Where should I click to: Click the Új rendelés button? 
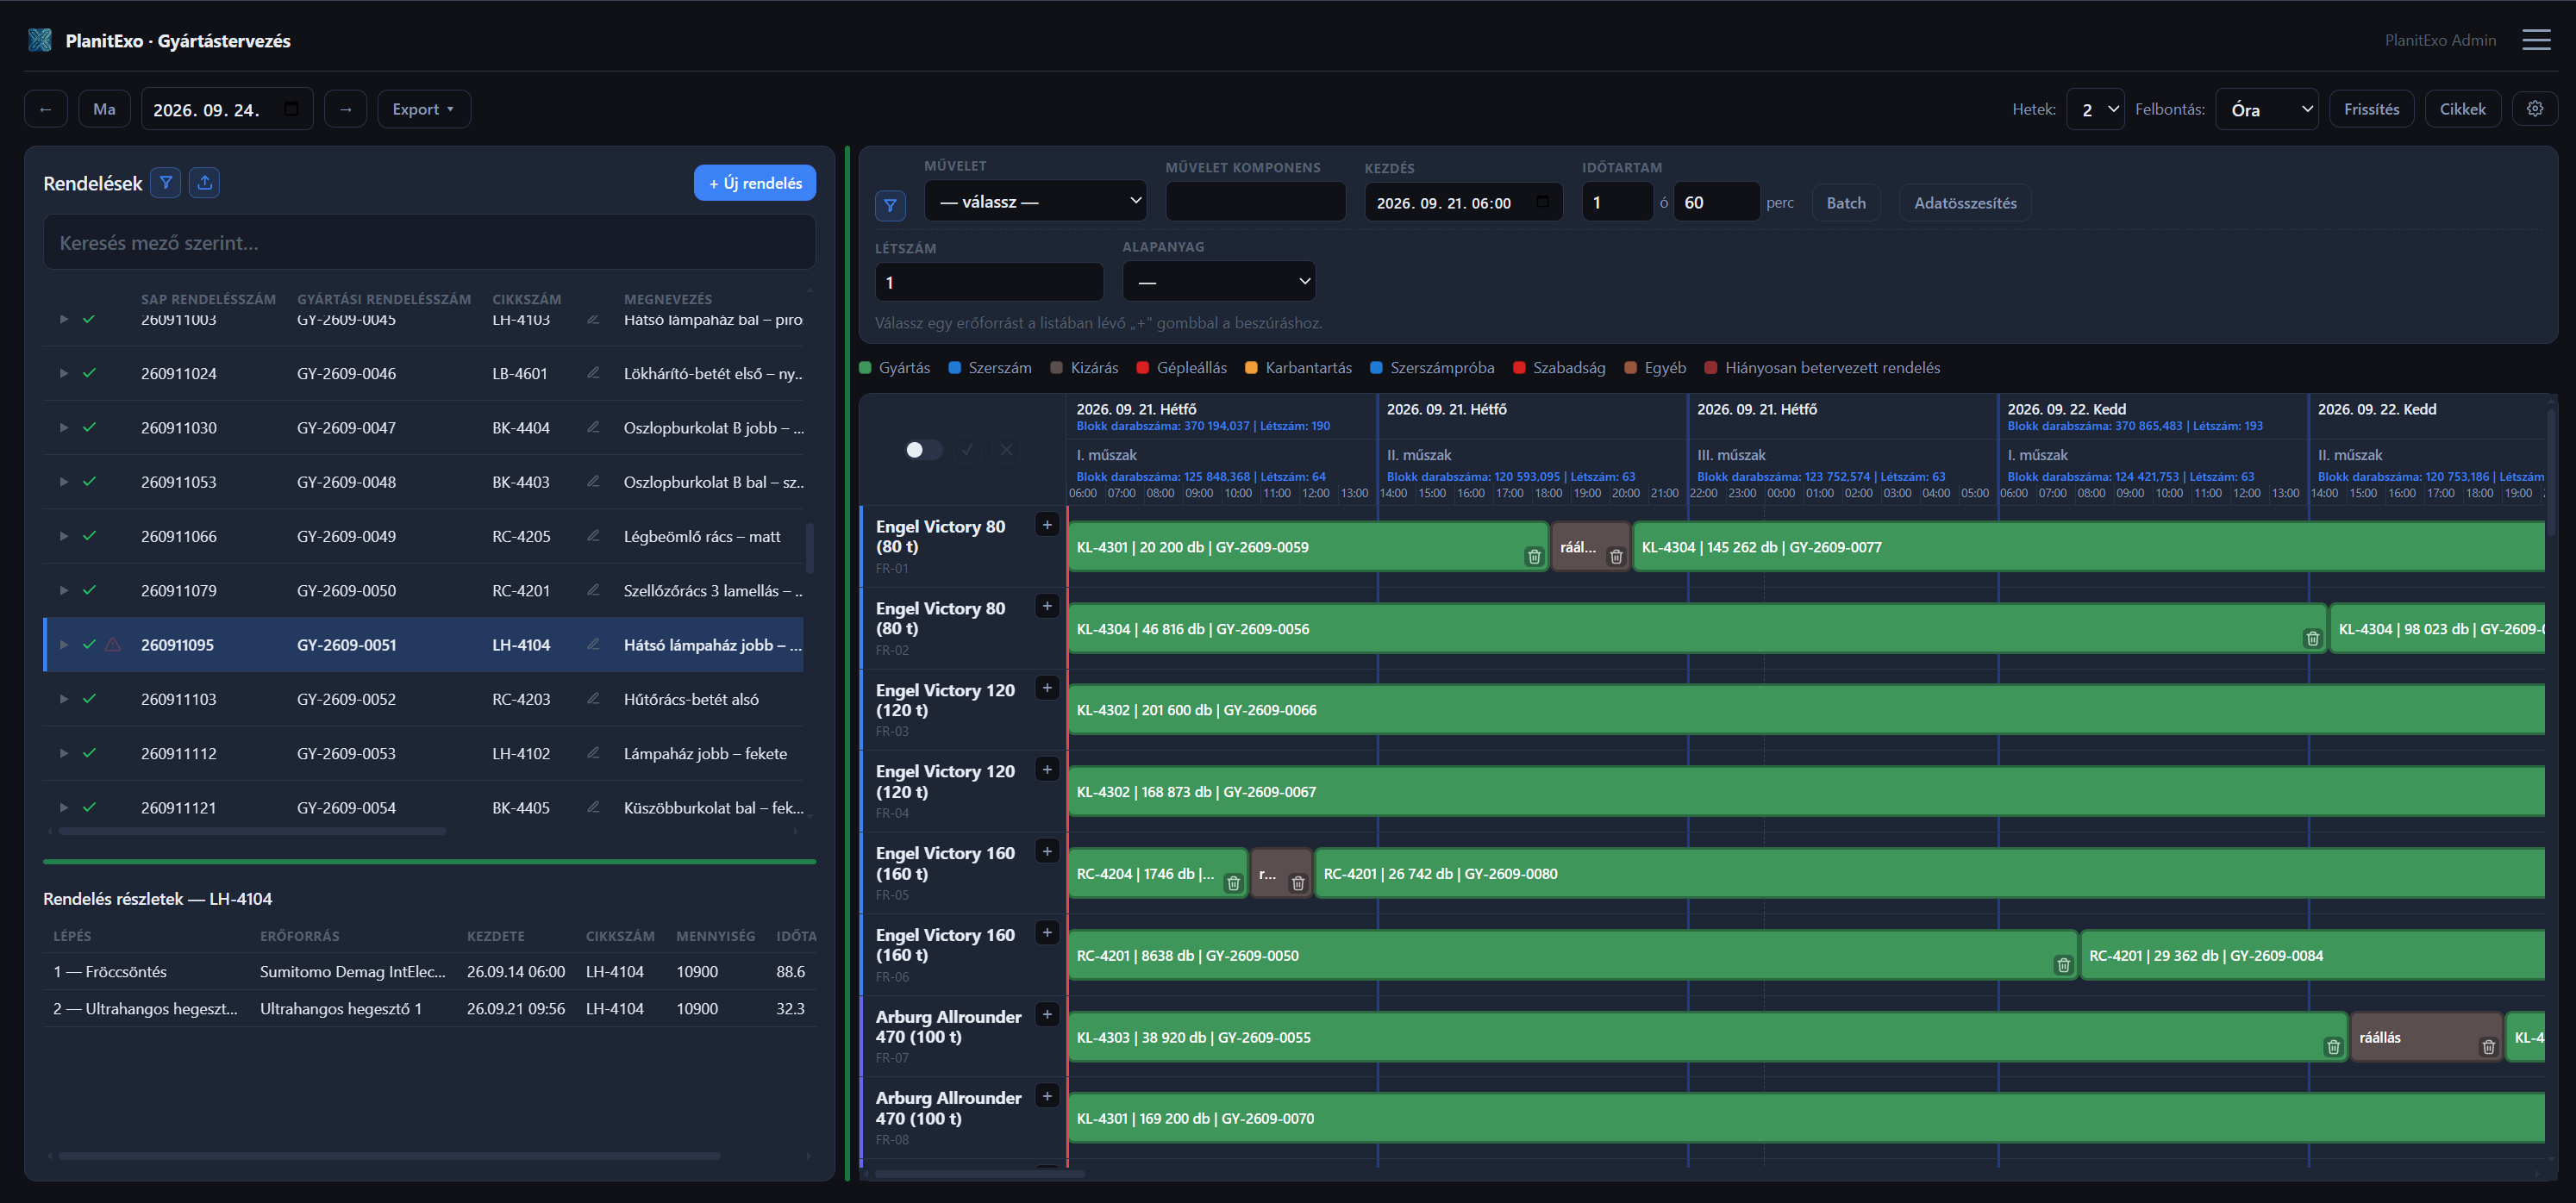coord(755,183)
